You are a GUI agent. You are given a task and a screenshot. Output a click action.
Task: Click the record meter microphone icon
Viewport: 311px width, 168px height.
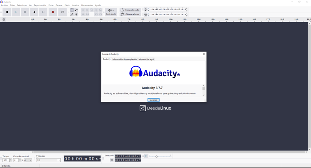pos(146,9)
